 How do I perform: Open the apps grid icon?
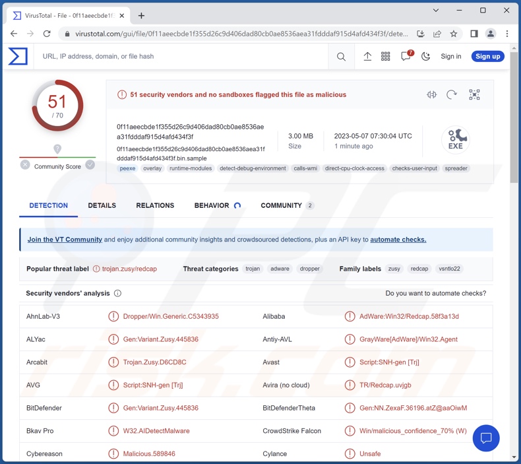(386, 57)
